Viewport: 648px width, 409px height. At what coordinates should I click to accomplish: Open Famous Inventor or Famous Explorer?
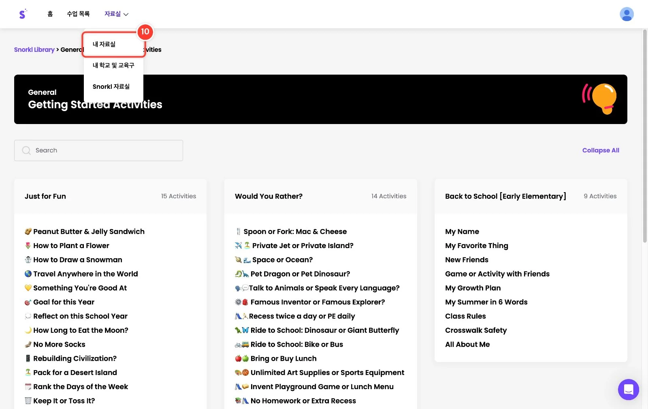(310, 302)
